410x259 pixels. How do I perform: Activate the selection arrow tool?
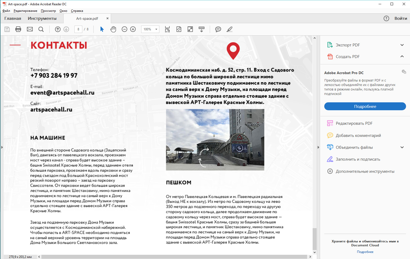102,29
